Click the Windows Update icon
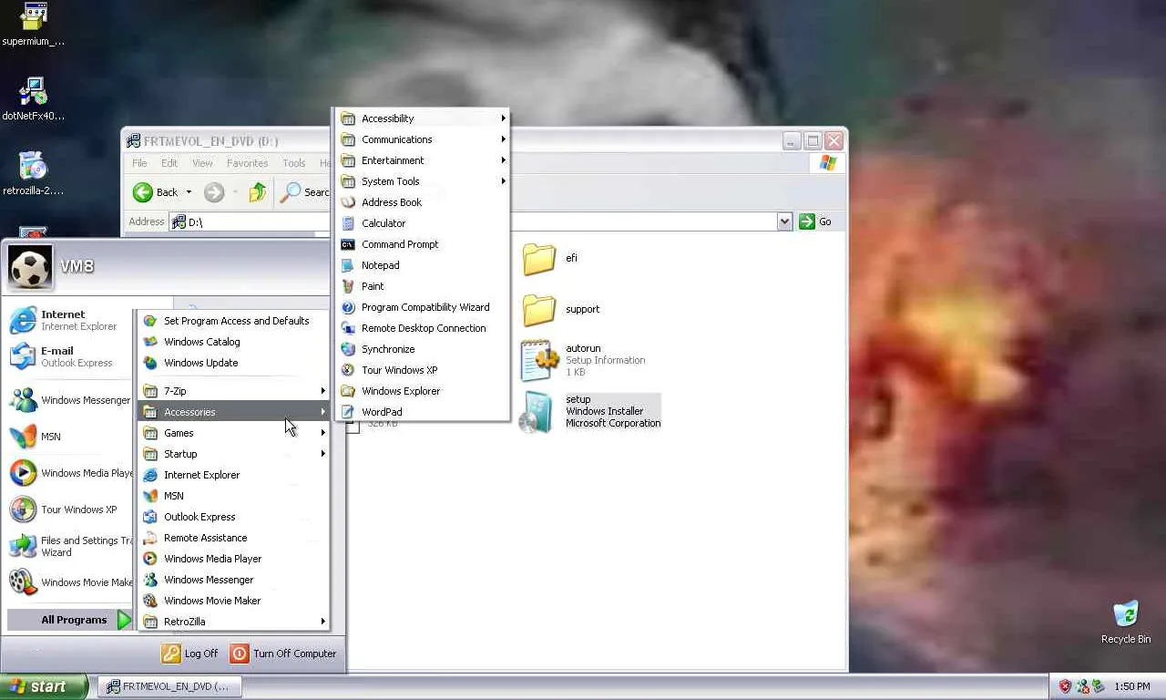1166x700 pixels. (x=150, y=363)
